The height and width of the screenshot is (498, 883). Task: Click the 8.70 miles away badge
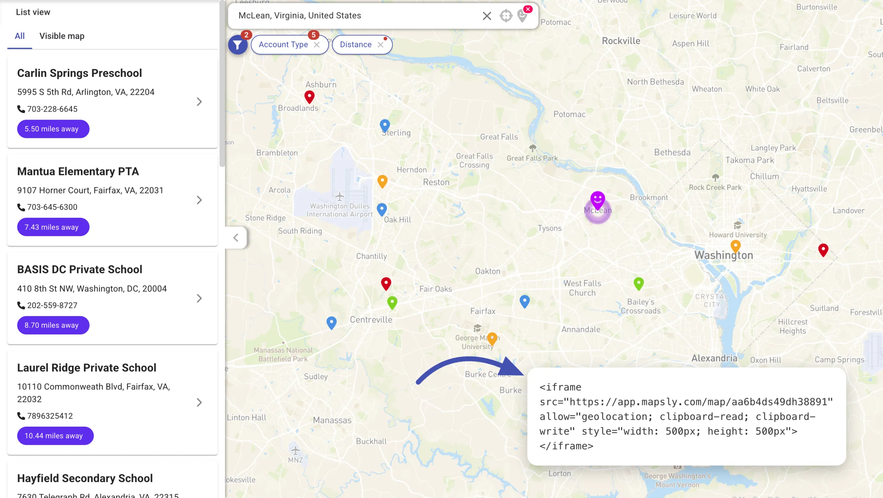pos(53,325)
